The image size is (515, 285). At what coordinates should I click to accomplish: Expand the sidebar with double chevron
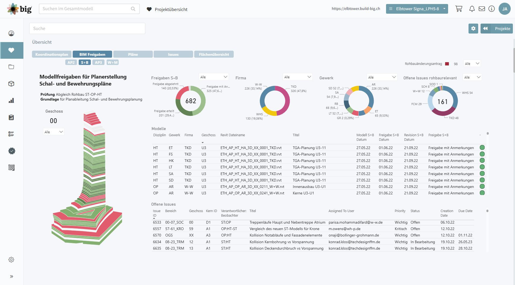12,276
